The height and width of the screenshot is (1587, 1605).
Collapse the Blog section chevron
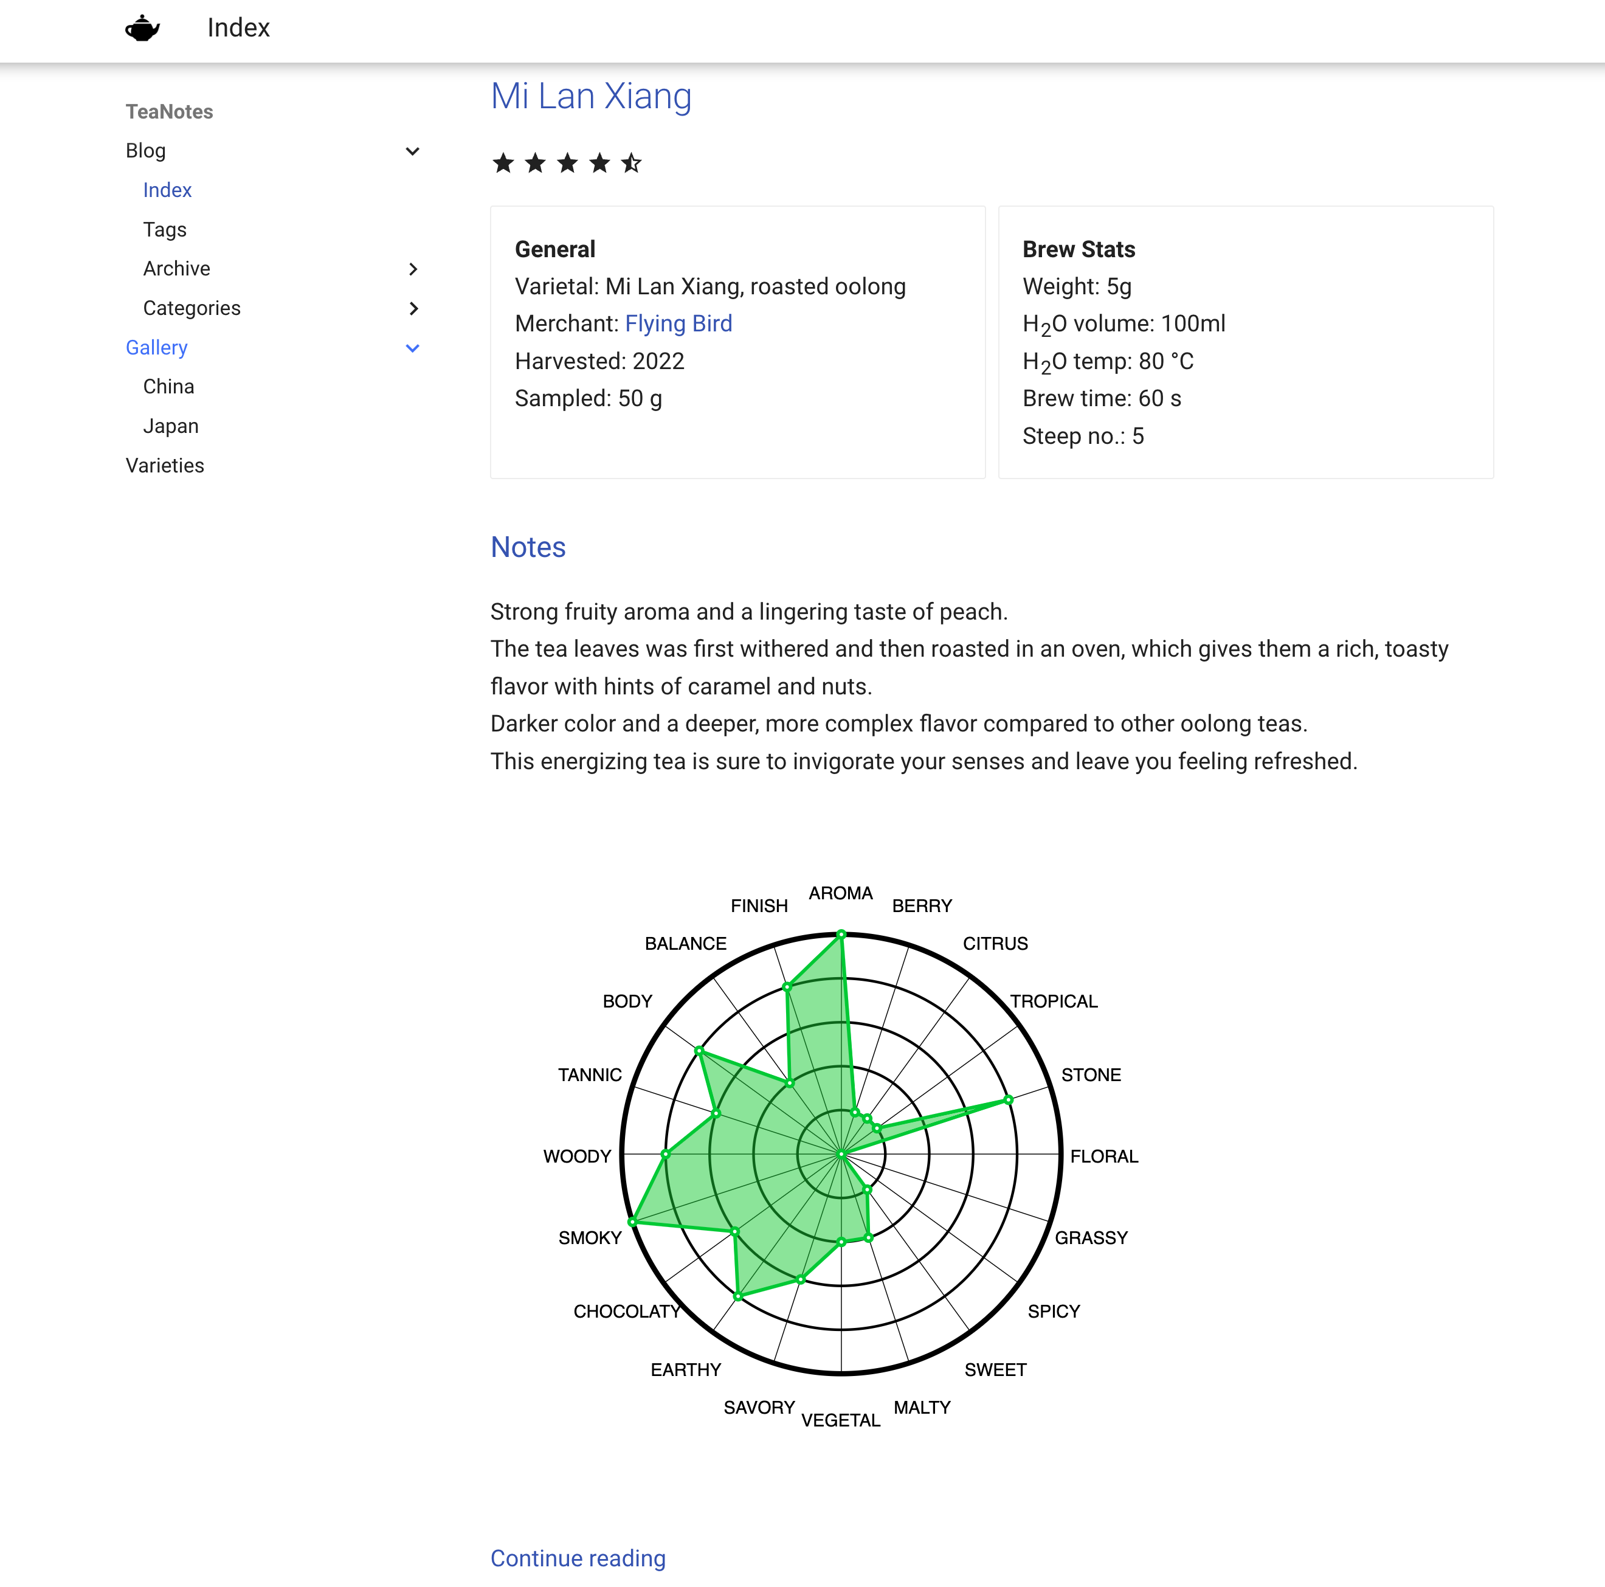412,151
